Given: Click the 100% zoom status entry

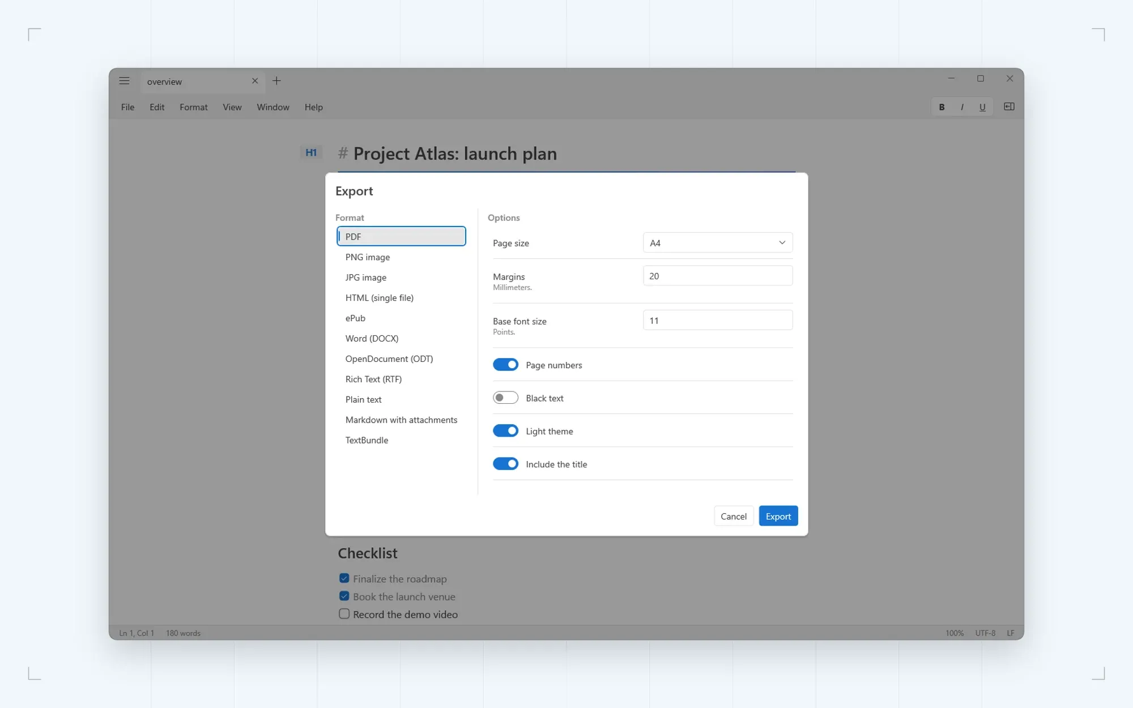Looking at the screenshot, I should [x=954, y=633].
